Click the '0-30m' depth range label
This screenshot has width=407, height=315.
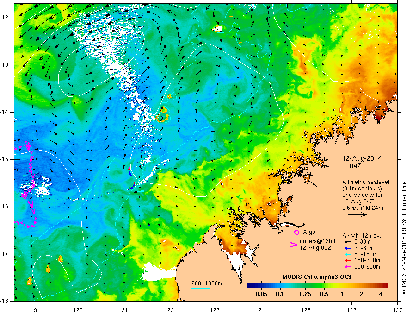362,242
